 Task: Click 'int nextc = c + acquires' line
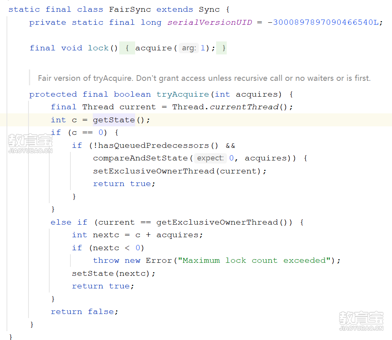137,235
